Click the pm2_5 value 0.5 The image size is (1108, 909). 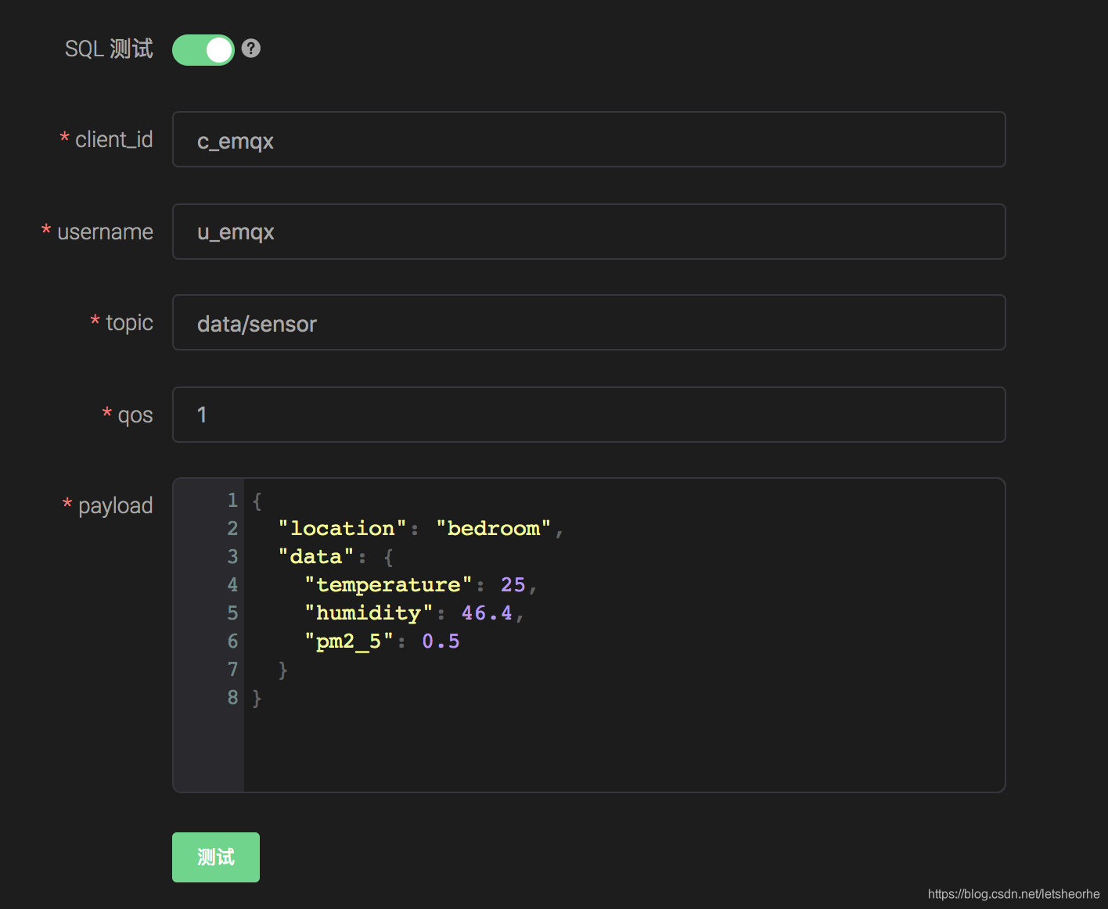click(x=441, y=641)
